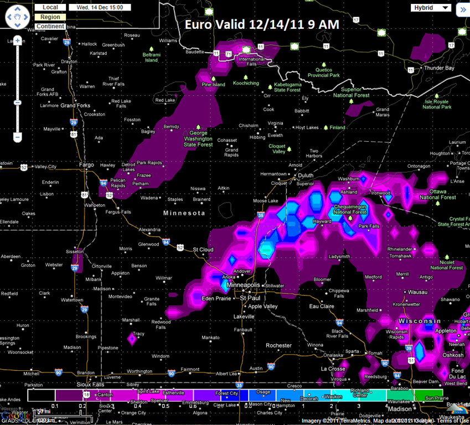Click the Rochester city label
This screenshot has height=425, width=470.
click(x=278, y=345)
